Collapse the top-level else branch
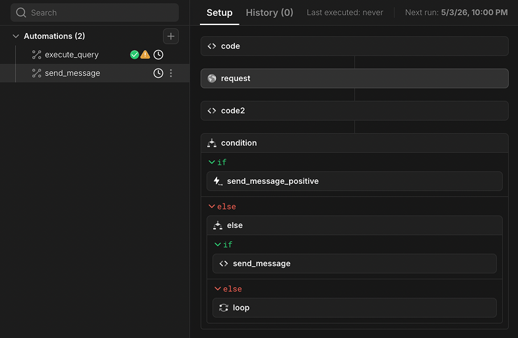Viewport: 518px width, 338px height. tap(212, 206)
